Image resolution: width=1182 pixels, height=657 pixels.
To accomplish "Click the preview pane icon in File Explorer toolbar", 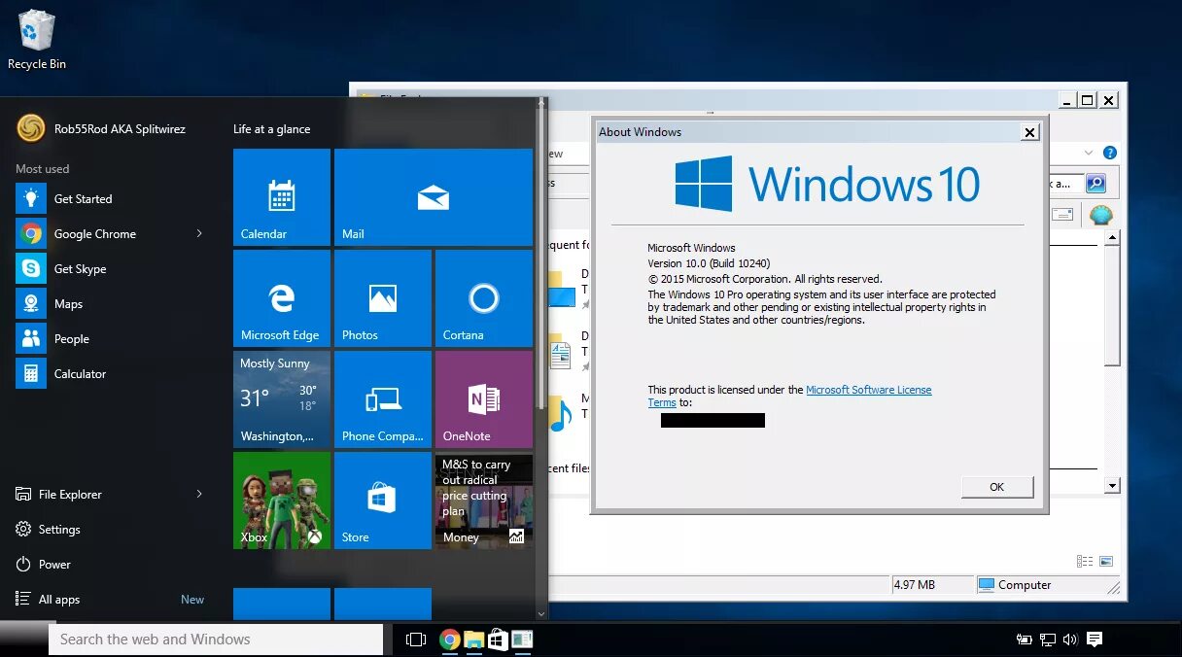I will (x=1063, y=215).
